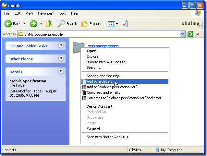The height and width of the screenshot is (156, 207).
Task: Click the address bar path field
Action: [97, 34]
